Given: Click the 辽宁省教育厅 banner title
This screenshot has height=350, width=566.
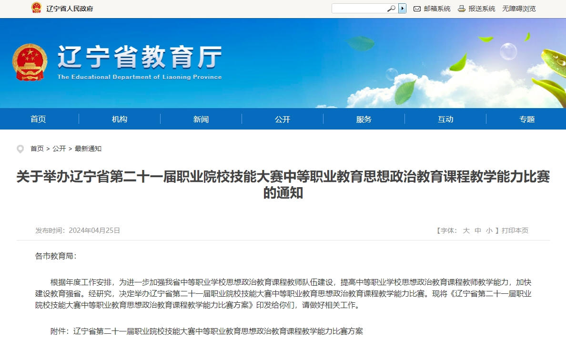Looking at the screenshot, I should (139, 57).
